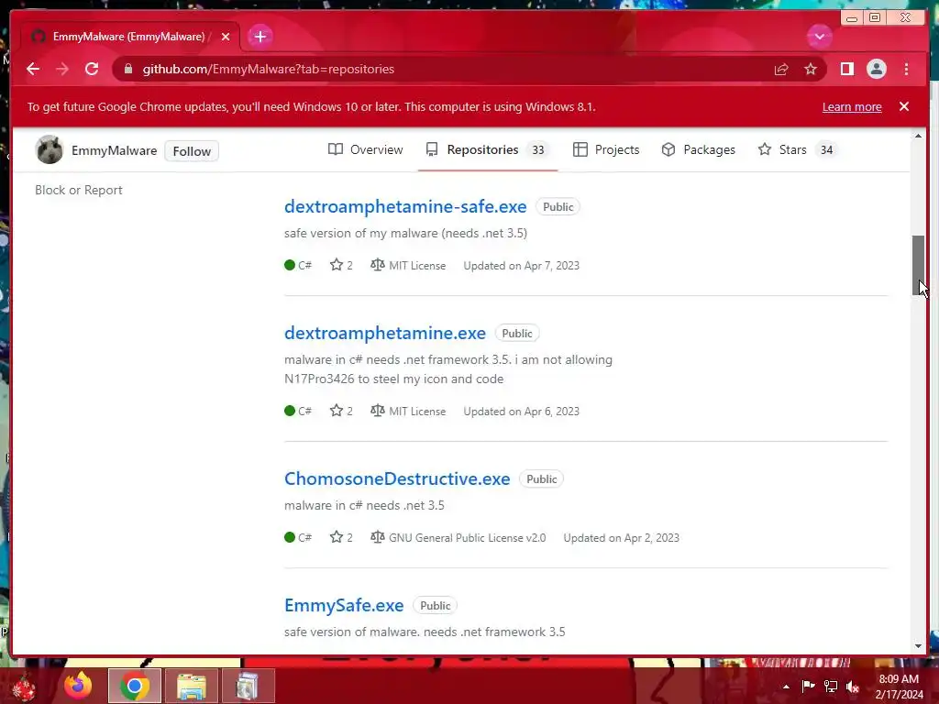Open Chrome three-dot menu
Viewport: 939px width, 704px height.
tap(906, 69)
